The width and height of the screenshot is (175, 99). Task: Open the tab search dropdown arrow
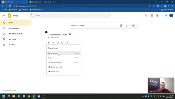[x=157, y=2]
